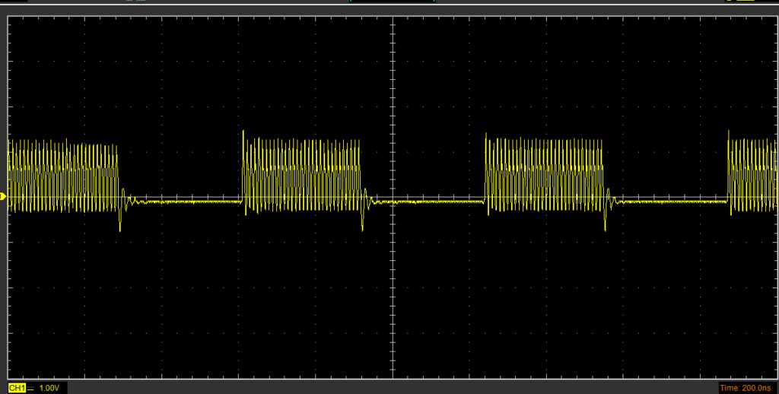
Task: Click the undershoot spike after first burst
Action: (120, 224)
